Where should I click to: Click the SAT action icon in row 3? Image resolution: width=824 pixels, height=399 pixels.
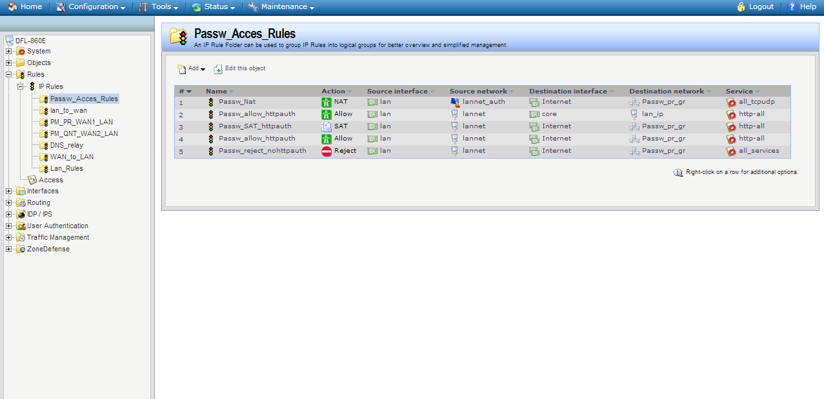(x=327, y=126)
